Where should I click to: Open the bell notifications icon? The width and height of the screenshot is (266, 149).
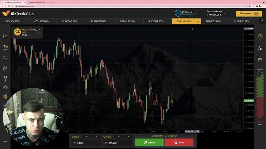[5, 87]
